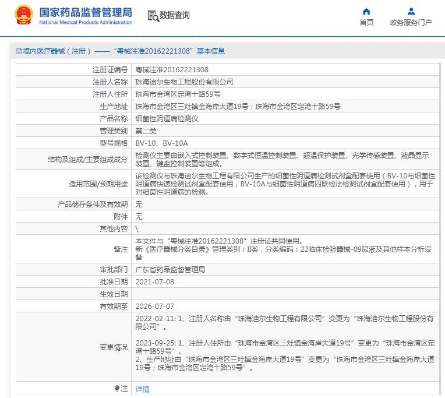
Task: Click the national emblem logo
Action: [24, 15]
